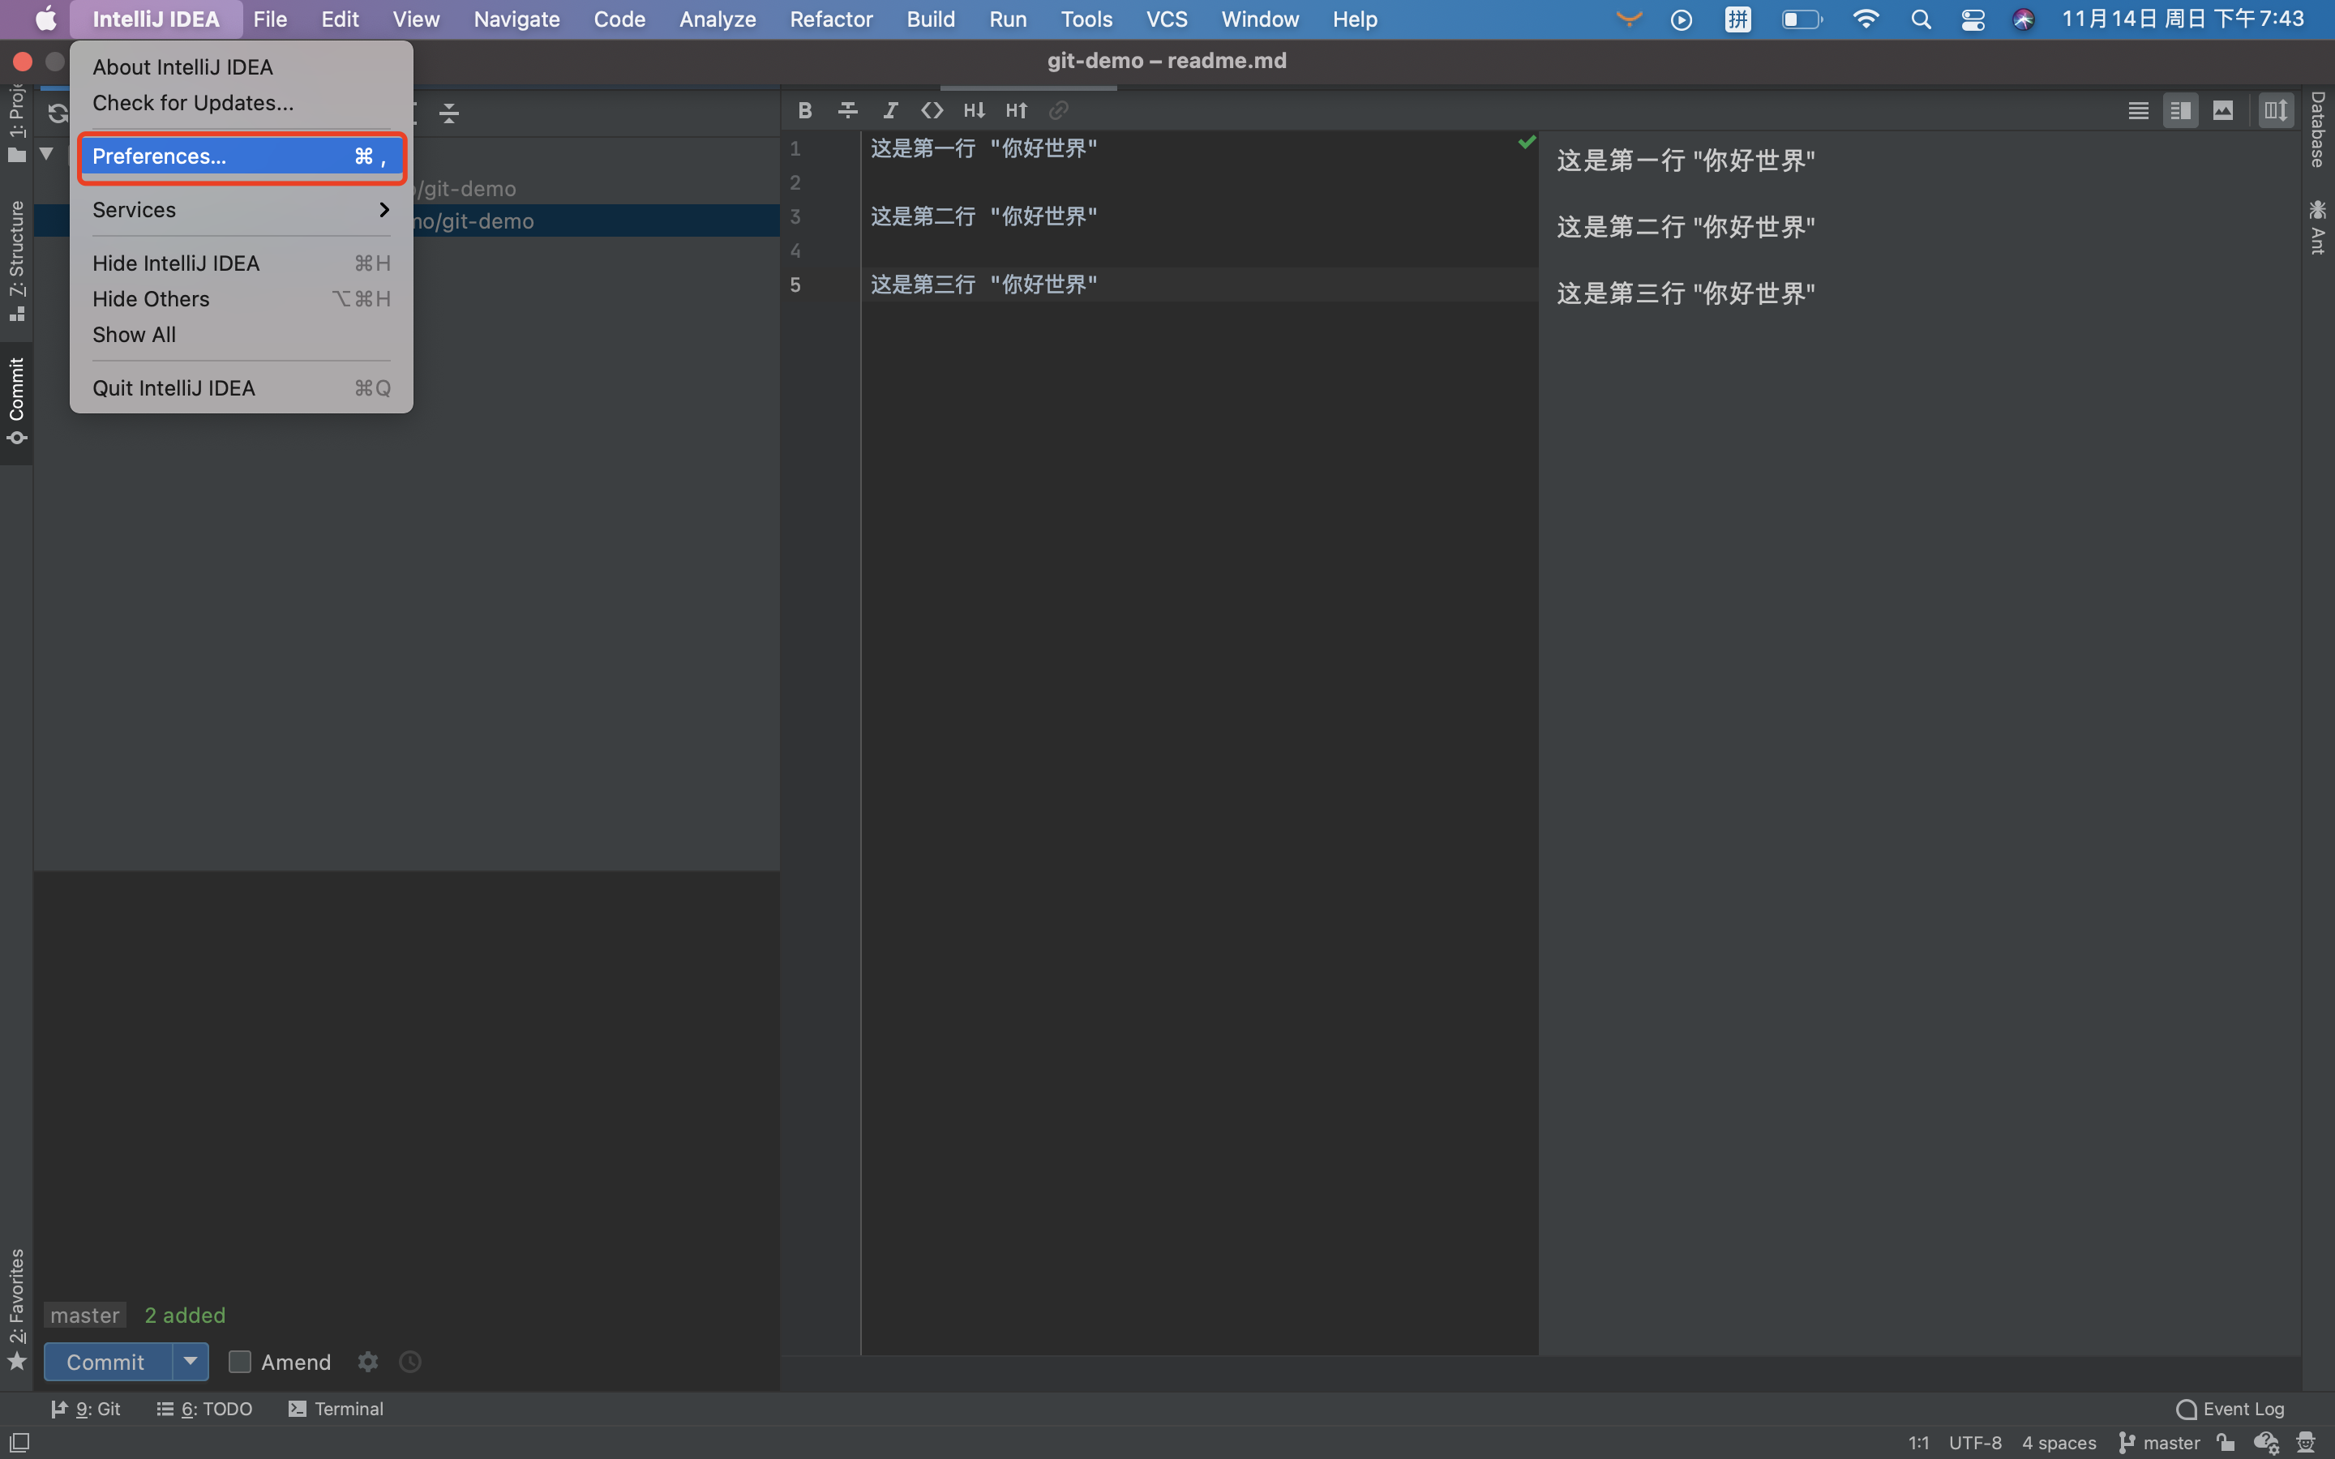The width and height of the screenshot is (2335, 1459).
Task: Open the VCS menu
Action: pyautogui.click(x=1167, y=19)
